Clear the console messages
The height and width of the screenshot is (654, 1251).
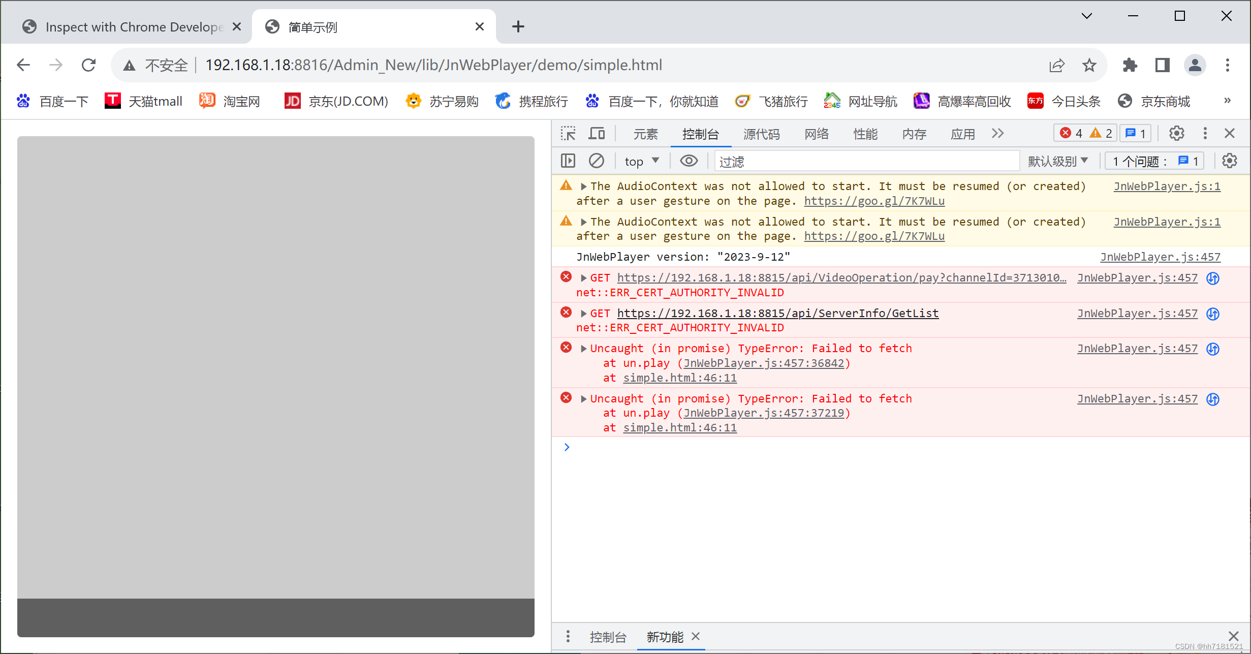click(597, 161)
